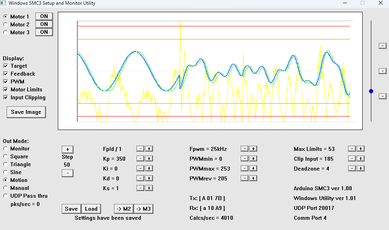Decrease Fpwm frequency with minus button
This screenshot has height=230, width=389.
pos(244,149)
